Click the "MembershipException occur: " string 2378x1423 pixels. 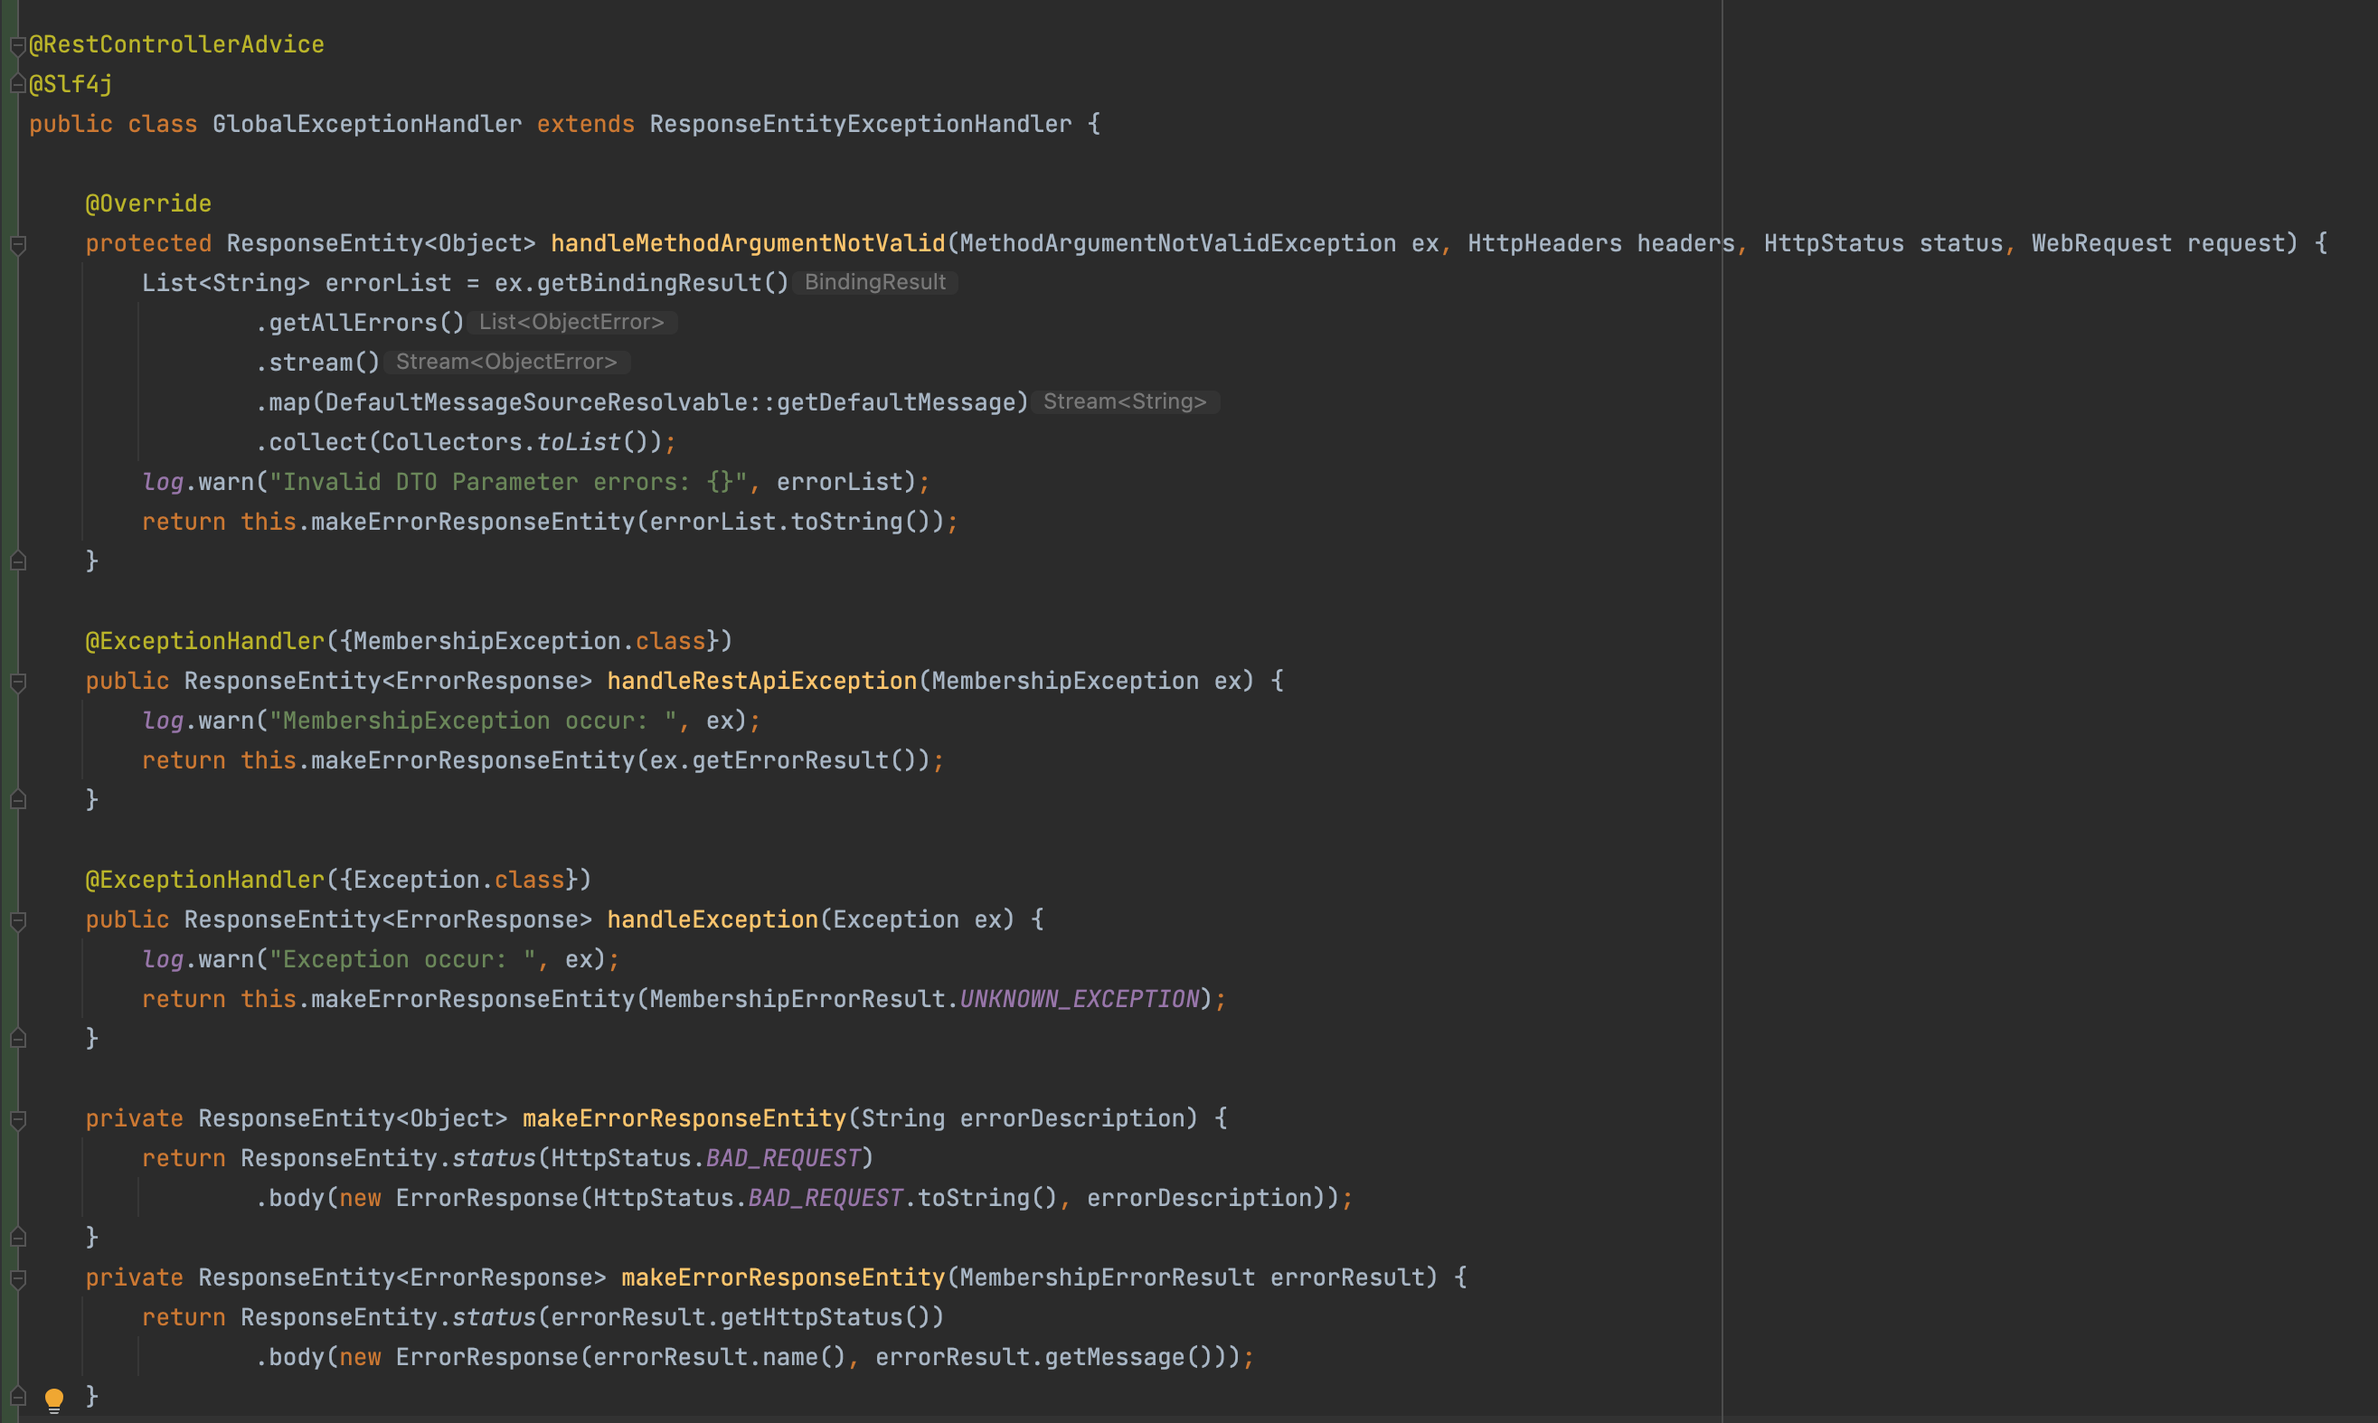click(x=473, y=721)
